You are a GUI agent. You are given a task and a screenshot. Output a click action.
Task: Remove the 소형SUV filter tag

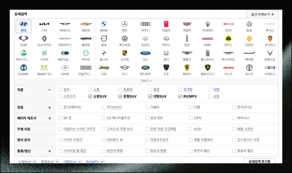tap(35, 162)
